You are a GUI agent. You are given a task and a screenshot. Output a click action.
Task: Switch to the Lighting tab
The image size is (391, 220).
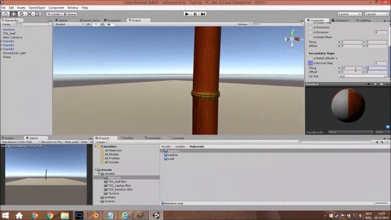coord(364,20)
